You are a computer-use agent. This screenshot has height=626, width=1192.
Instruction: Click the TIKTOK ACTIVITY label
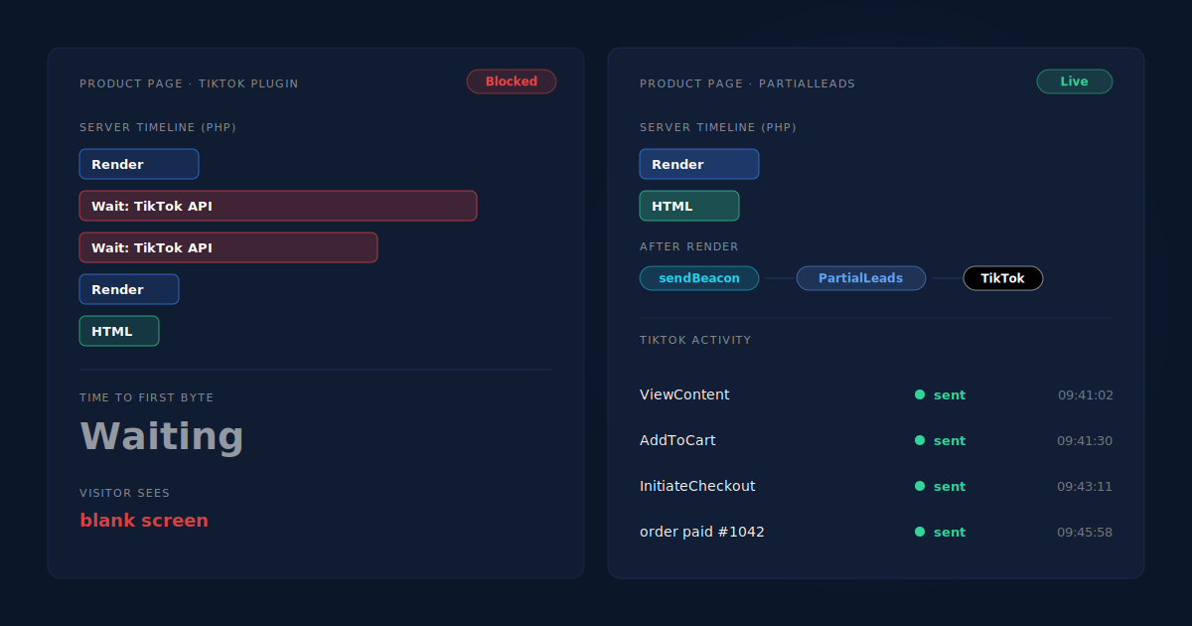coord(695,340)
